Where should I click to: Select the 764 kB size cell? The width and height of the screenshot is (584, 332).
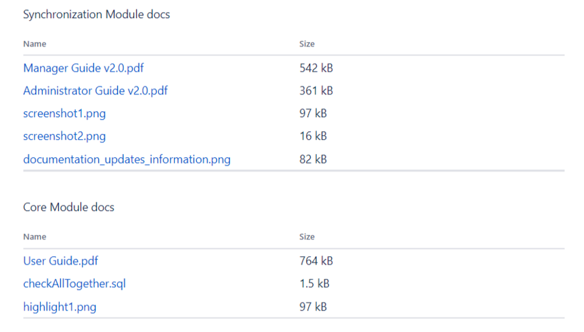[x=316, y=261]
